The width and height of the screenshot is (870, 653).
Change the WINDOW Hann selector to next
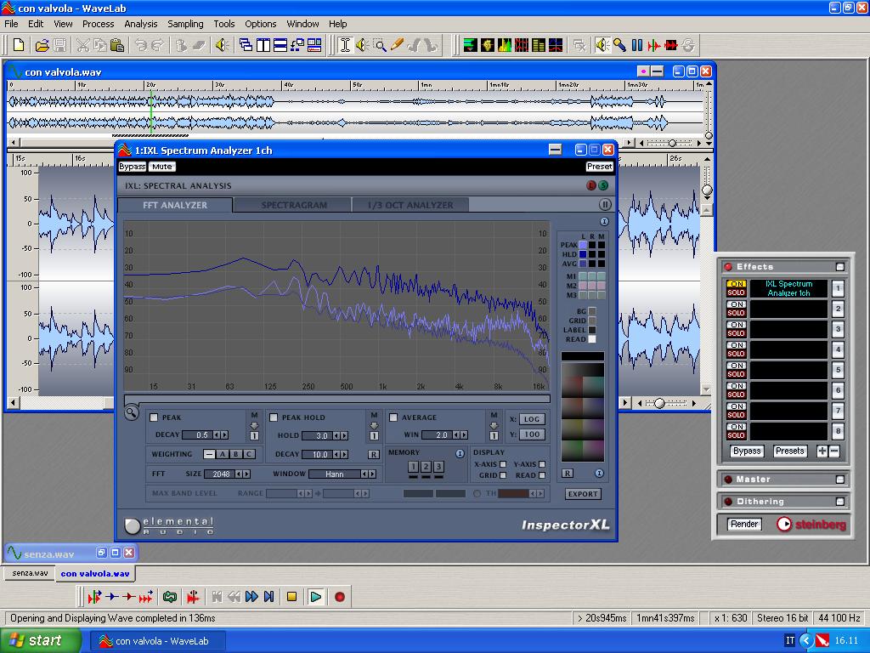point(372,474)
